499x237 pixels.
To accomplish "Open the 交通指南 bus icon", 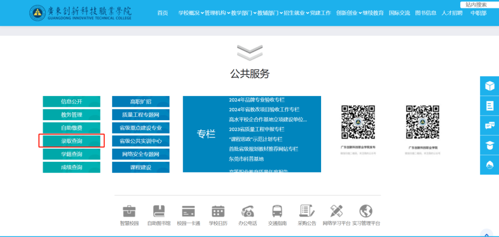I will [277, 211].
